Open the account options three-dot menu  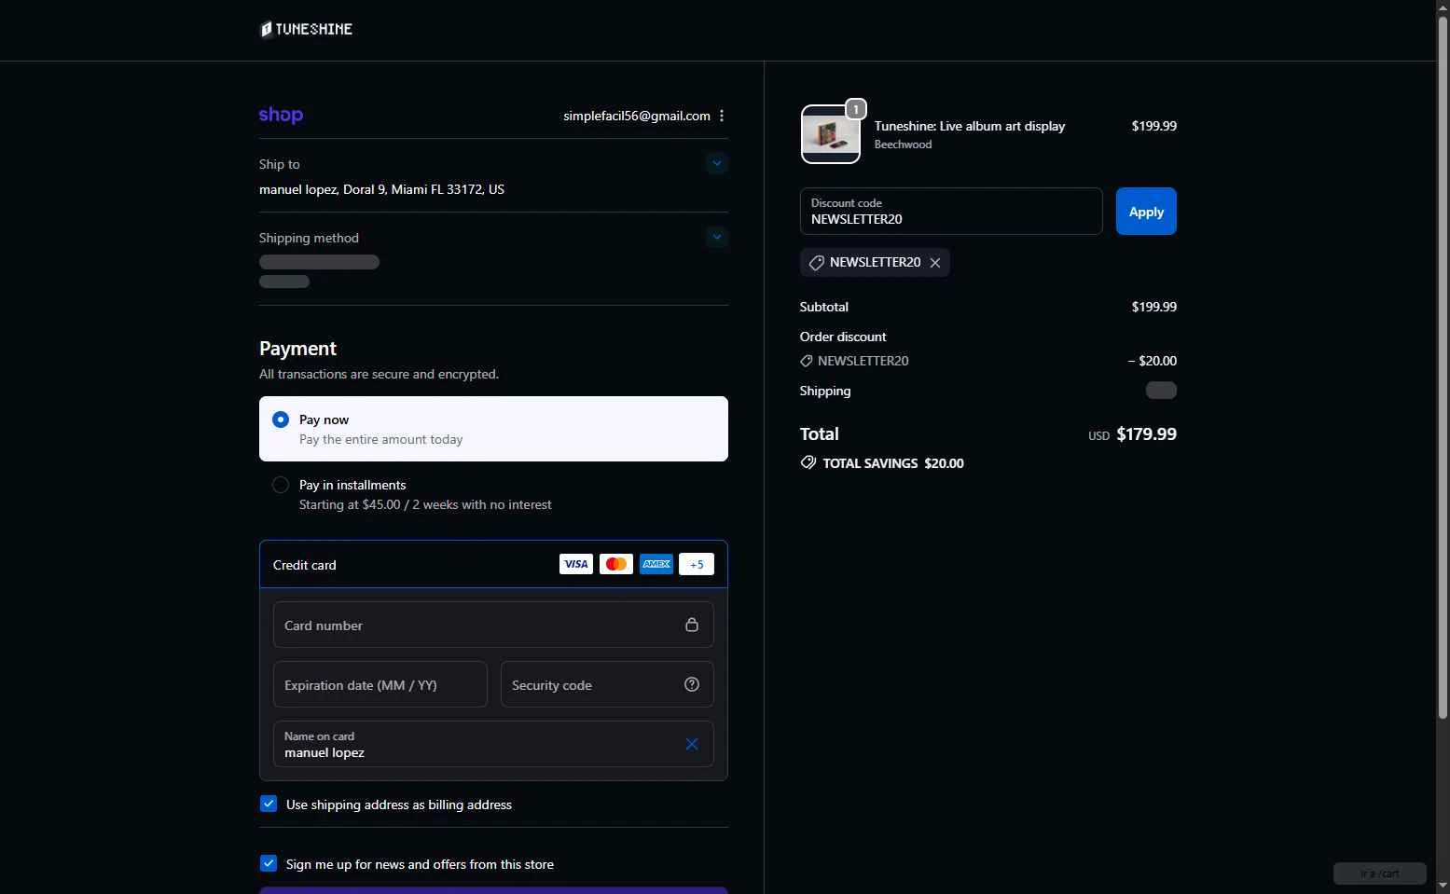(722, 116)
